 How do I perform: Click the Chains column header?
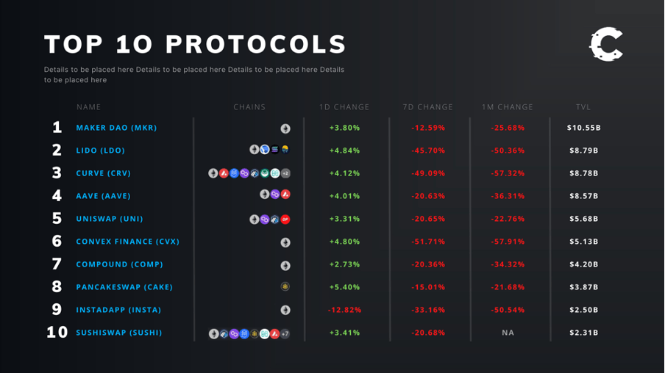coord(249,107)
